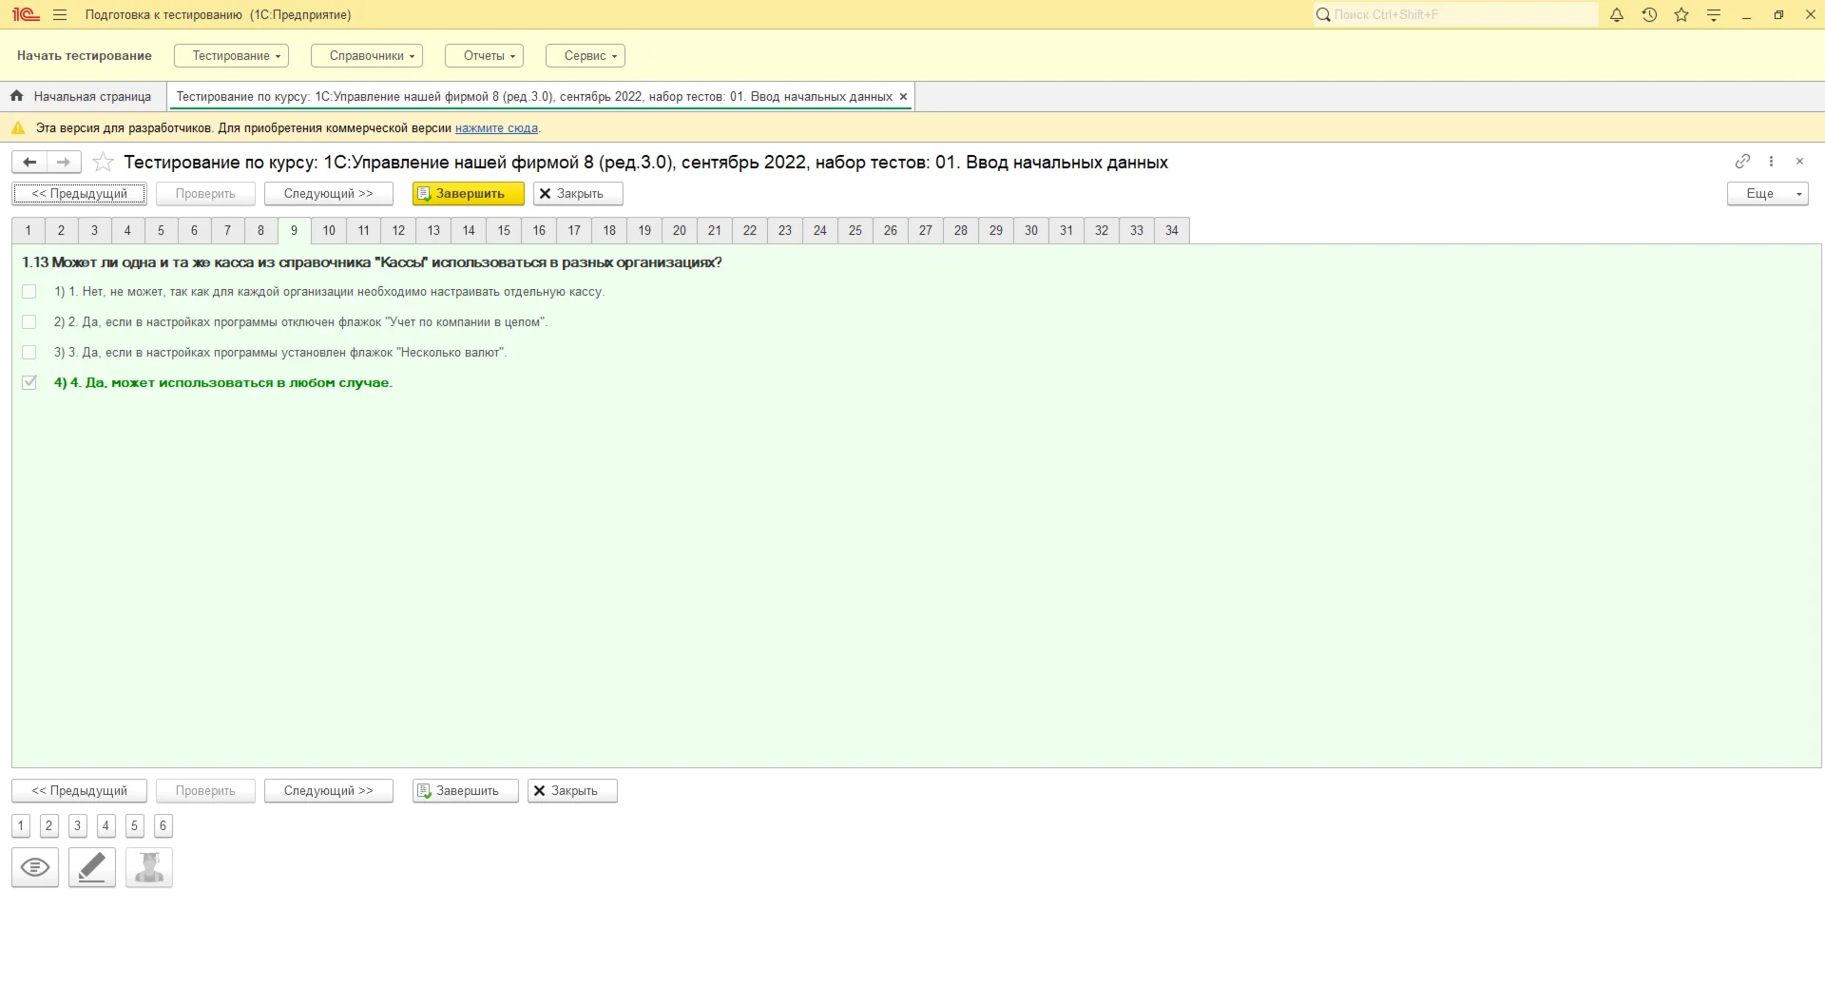Click the eye view mode icon
The width and height of the screenshot is (1825, 987).
(x=35, y=867)
